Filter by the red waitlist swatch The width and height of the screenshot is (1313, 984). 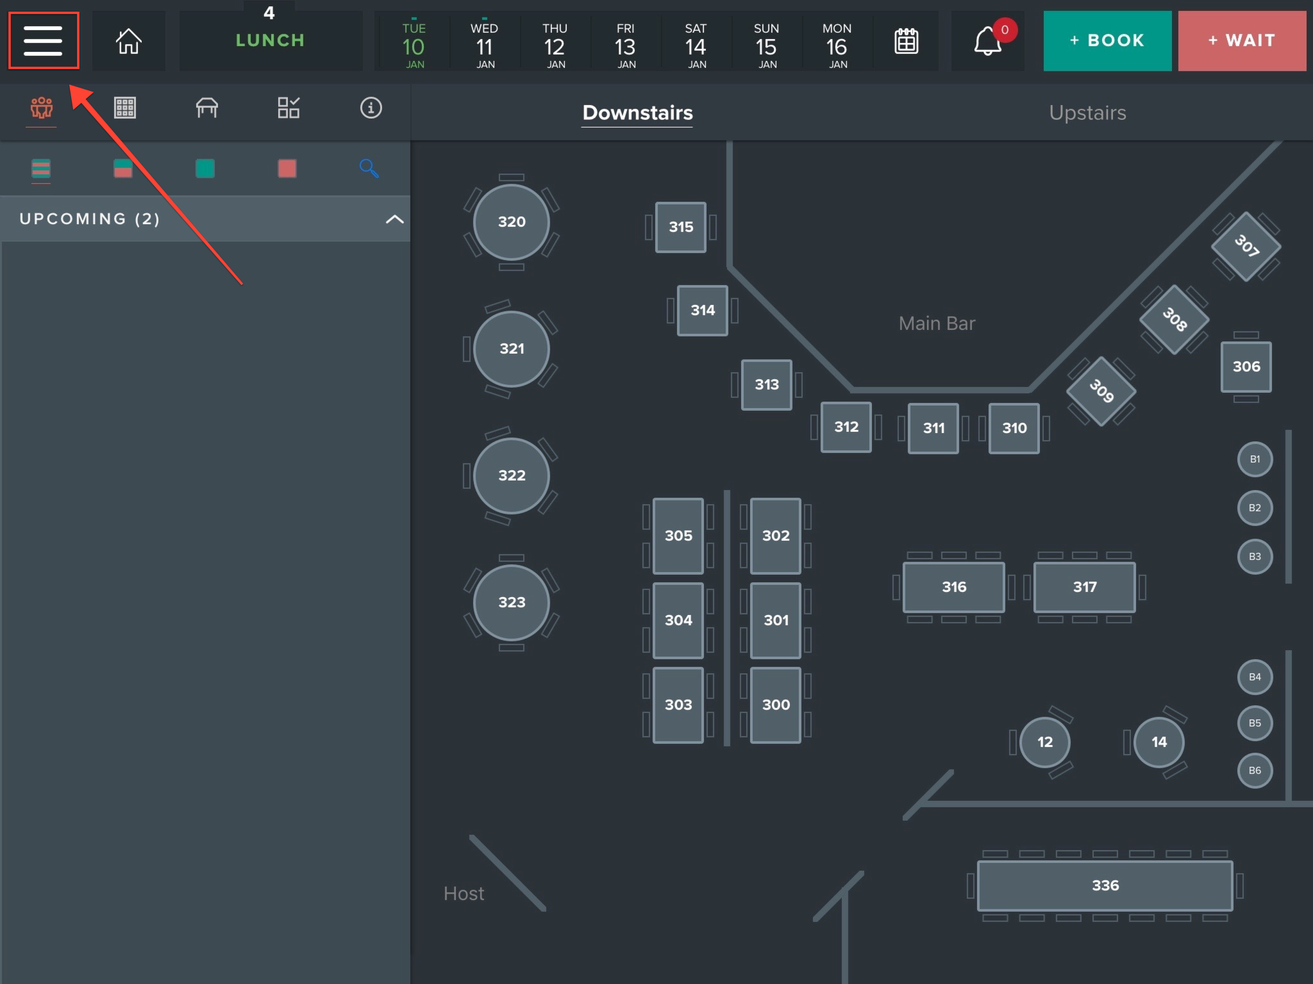coord(287,168)
